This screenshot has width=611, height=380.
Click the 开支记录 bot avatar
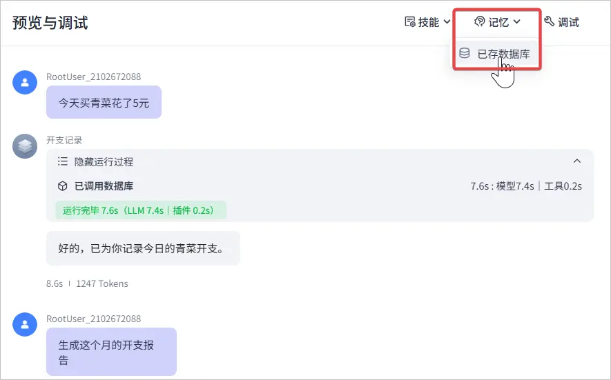coord(25,146)
